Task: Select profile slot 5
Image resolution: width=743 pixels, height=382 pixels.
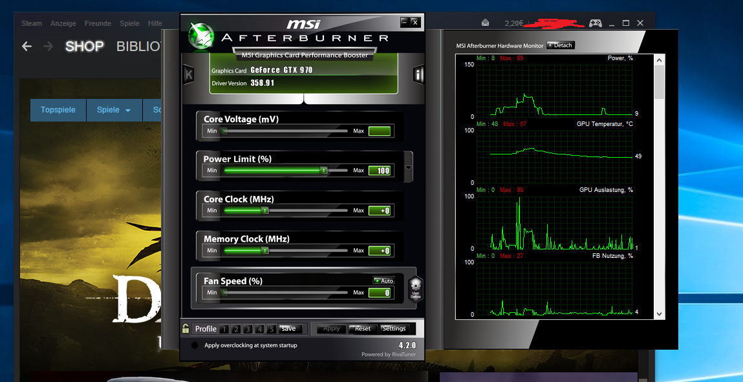Action: (272, 329)
